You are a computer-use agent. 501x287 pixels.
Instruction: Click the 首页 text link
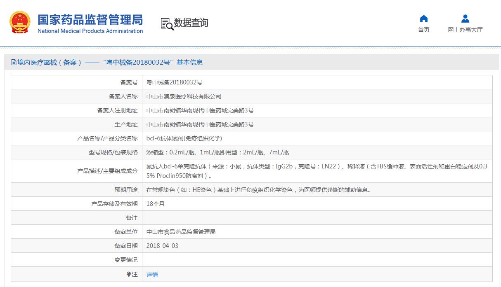point(423,30)
